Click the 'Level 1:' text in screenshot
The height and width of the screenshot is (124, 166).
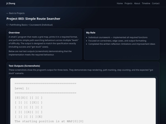pos(22,88)
